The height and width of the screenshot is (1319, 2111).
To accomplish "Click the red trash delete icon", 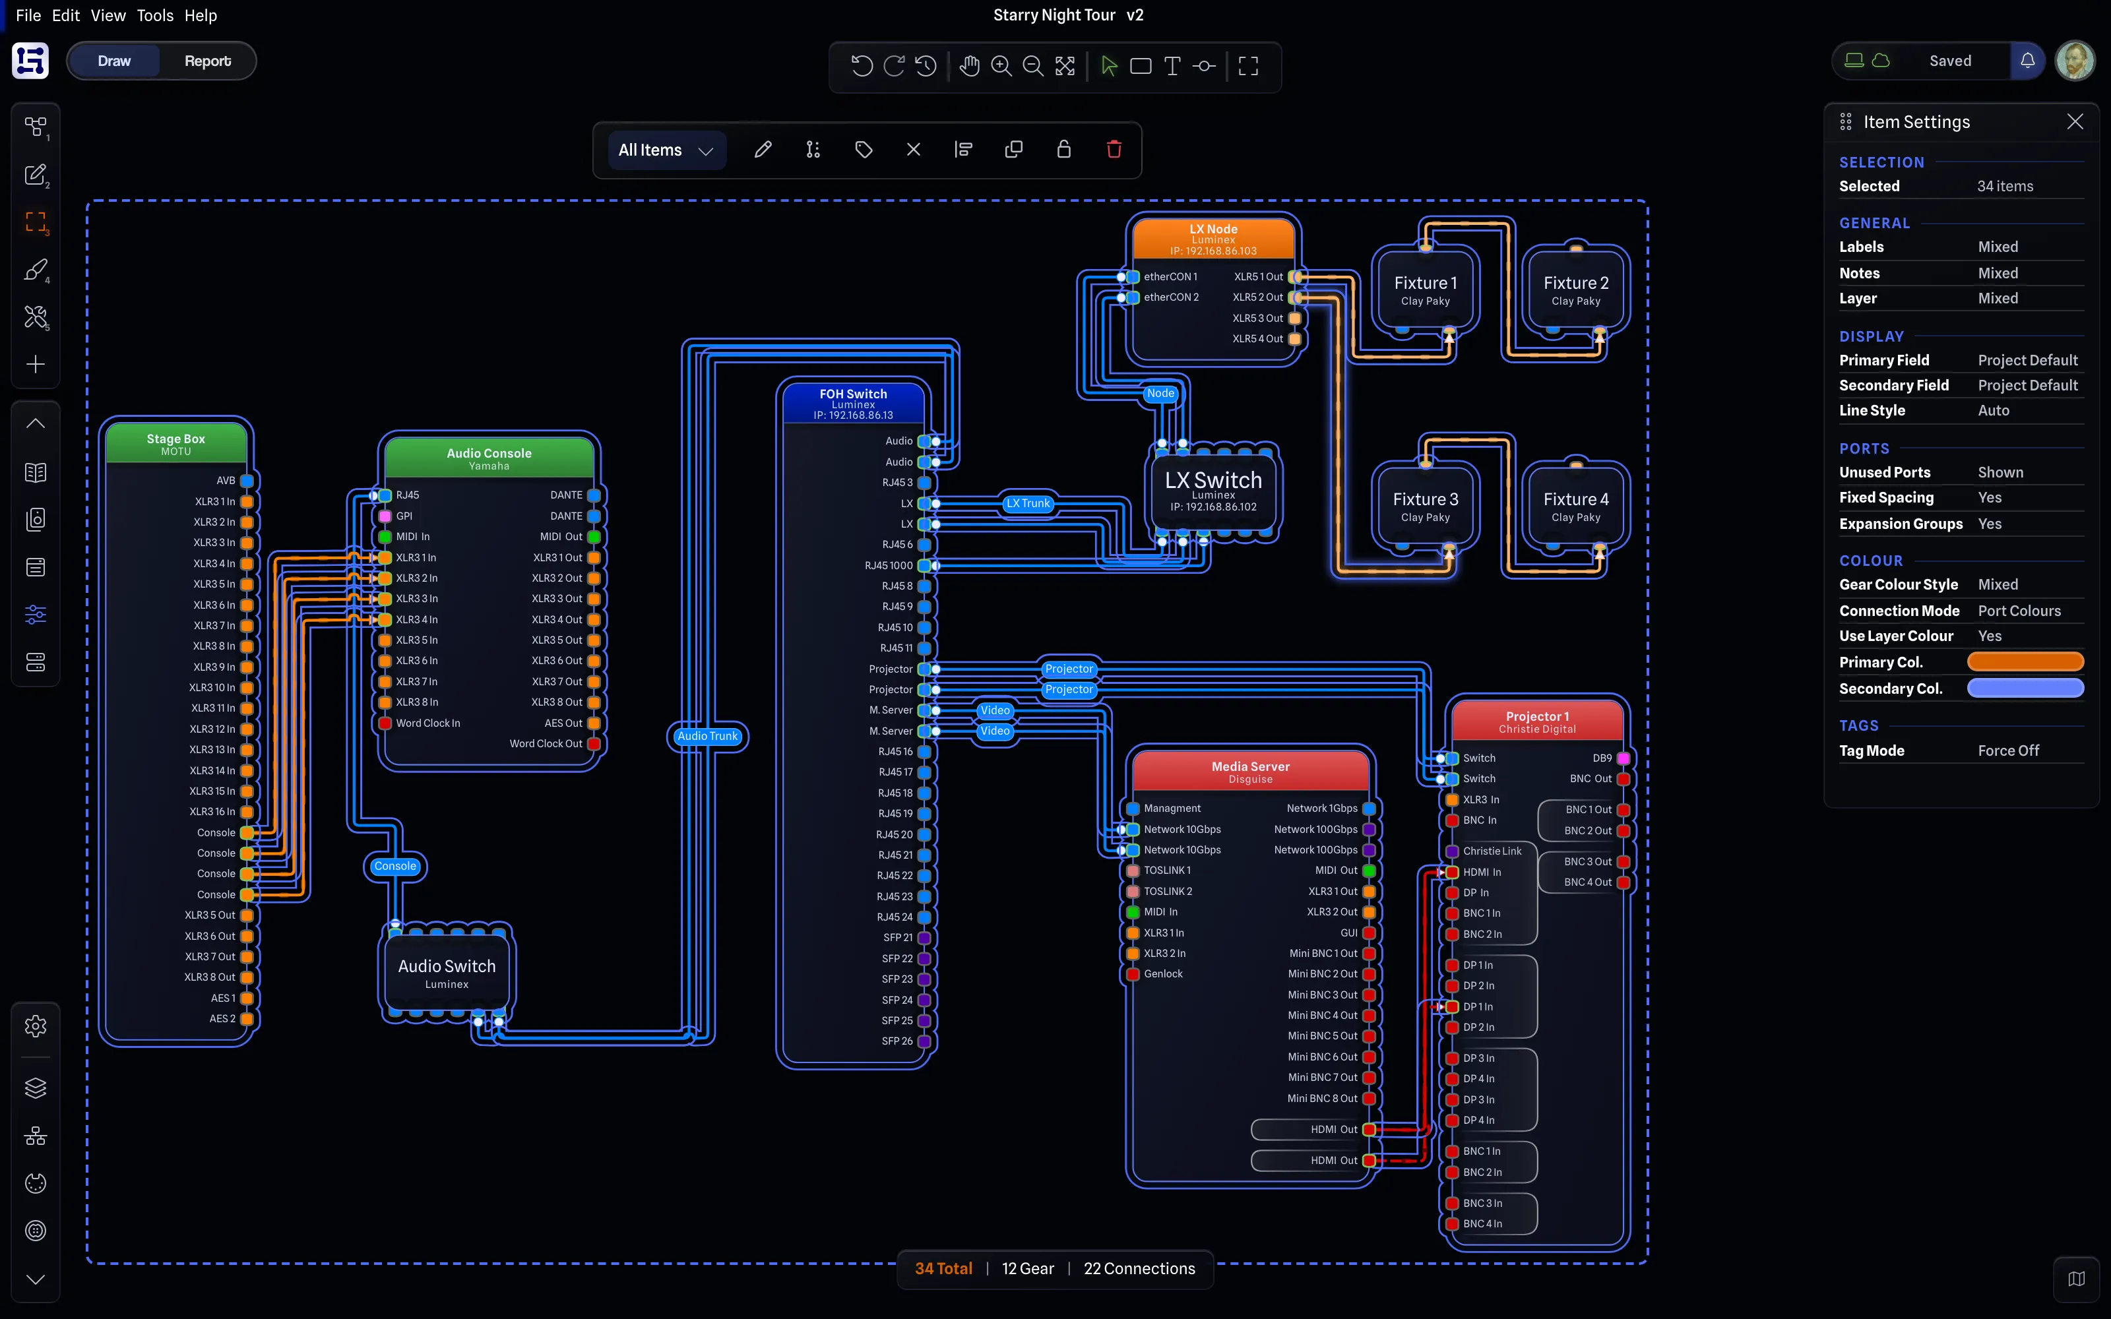I will (x=1114, y=150).
